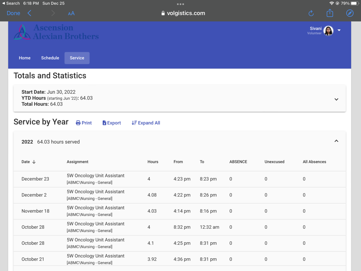The image size is (361, 271).
Task: Collapse the 2022 service year section
Action: tap(336, 141)
